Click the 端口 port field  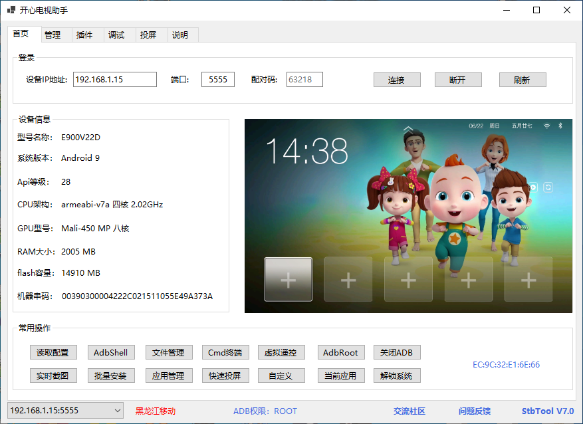click(218, 80)
